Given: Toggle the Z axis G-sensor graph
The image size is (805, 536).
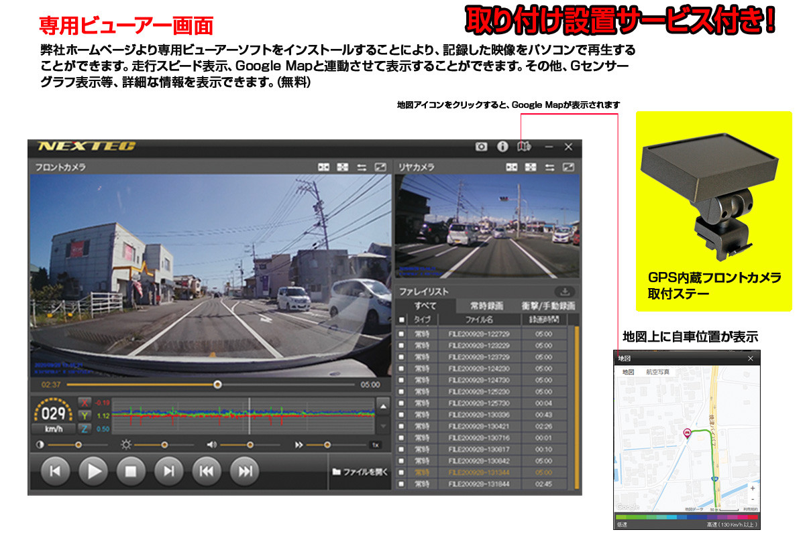Looking at the screenshot, I should tap(85, 429).
